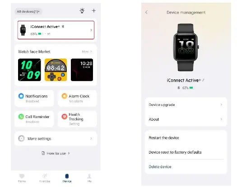
Task: Switch to the Home tab
Action: click(22, 178)
